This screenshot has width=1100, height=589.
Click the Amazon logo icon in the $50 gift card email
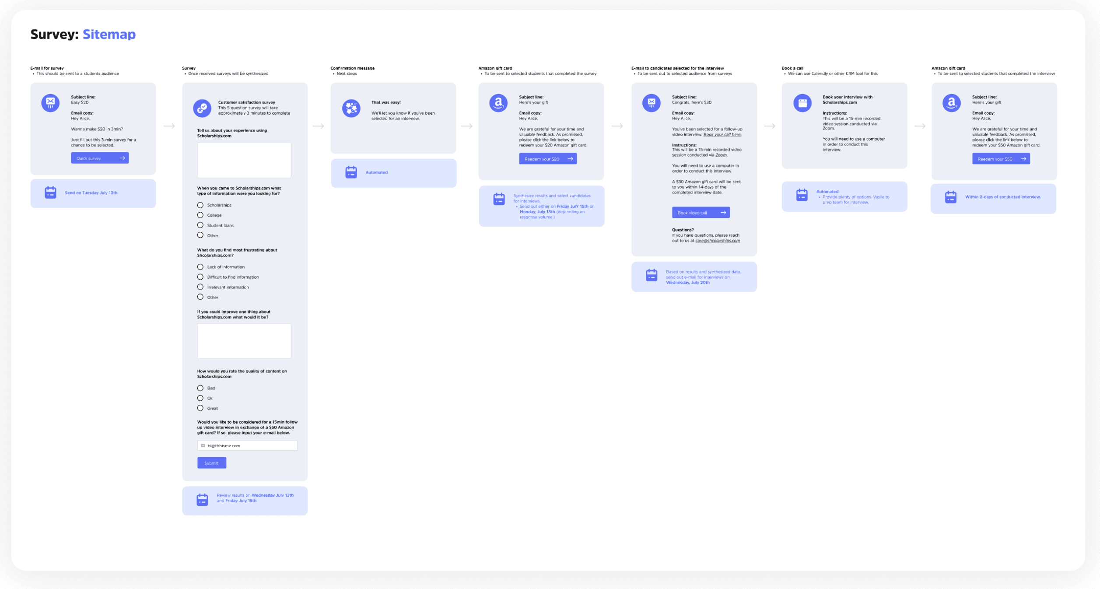tap(951, 103)
